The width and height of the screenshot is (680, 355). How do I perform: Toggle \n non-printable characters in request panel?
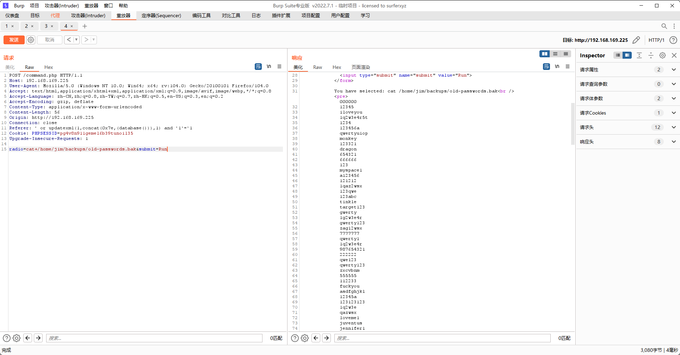[269, 66]
